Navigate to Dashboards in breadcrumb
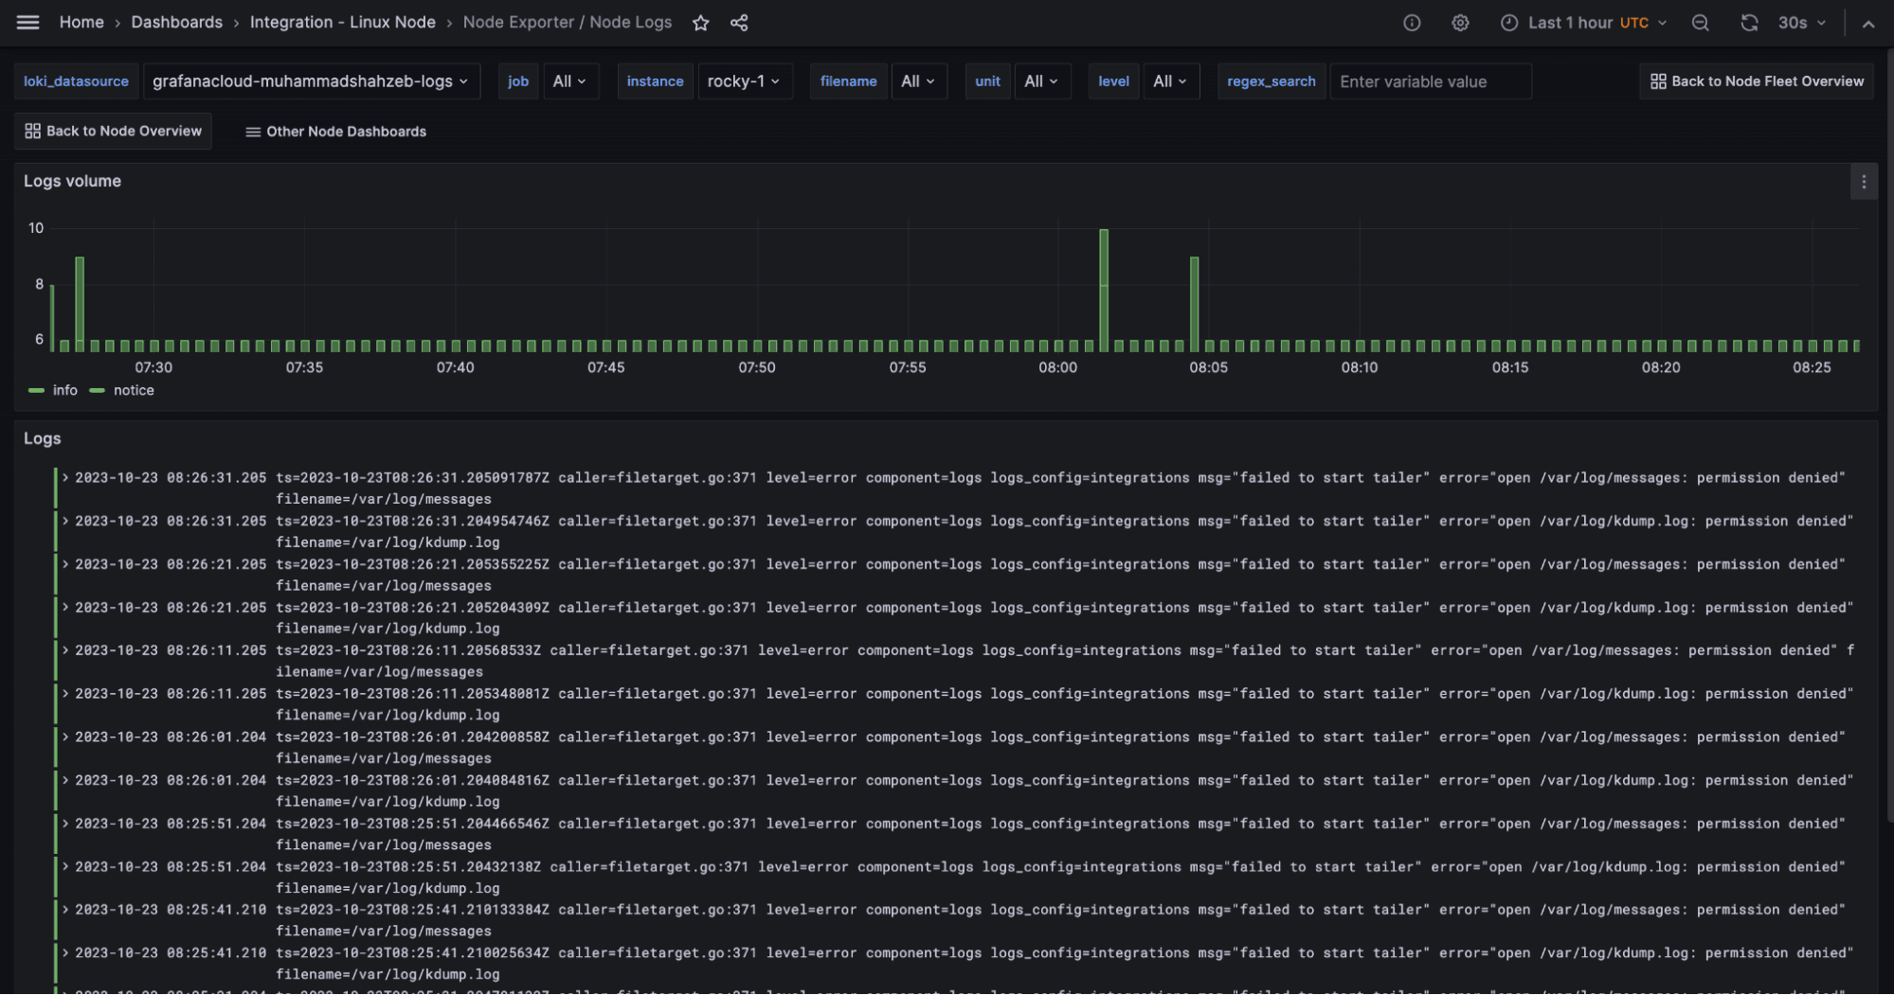Viewport: 1894px width, 995px height. [176, 22]
